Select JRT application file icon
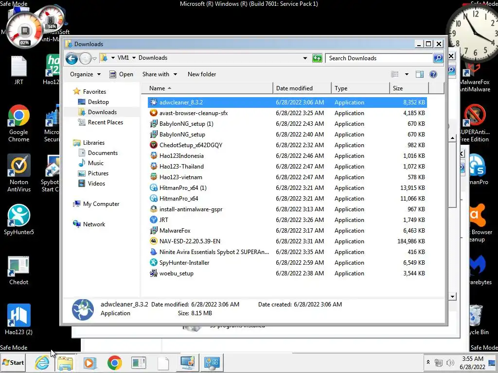The height and width of the screenshot is (373, 498). [154, 220]
